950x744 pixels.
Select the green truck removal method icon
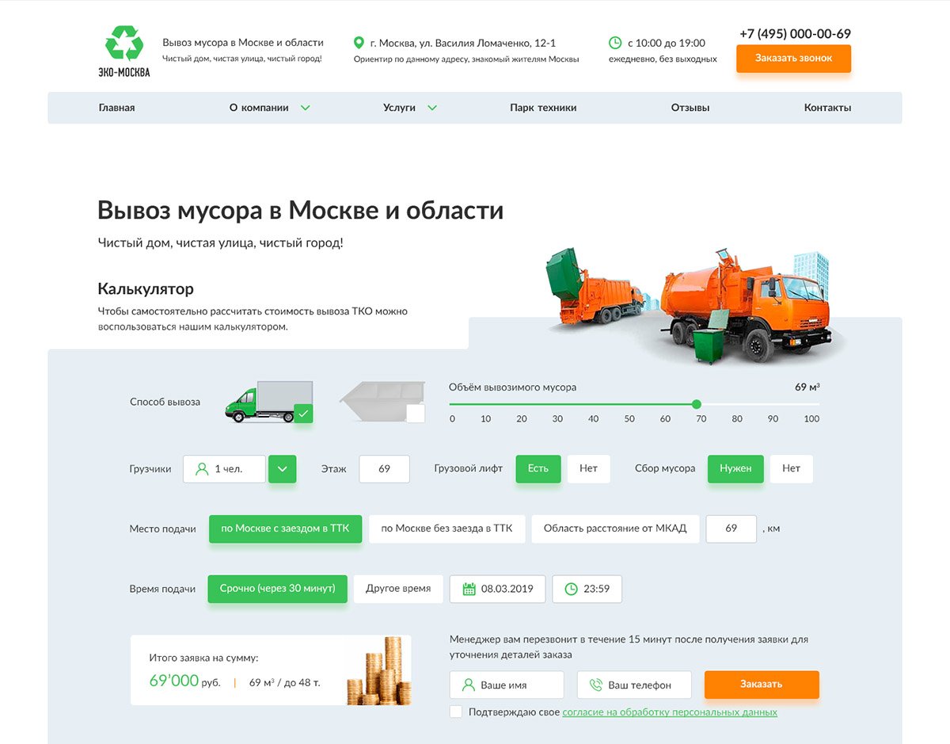(x=269, y=403)
